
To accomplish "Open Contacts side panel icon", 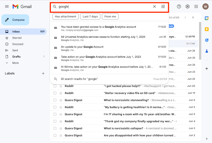I will (x=207, y=51).
